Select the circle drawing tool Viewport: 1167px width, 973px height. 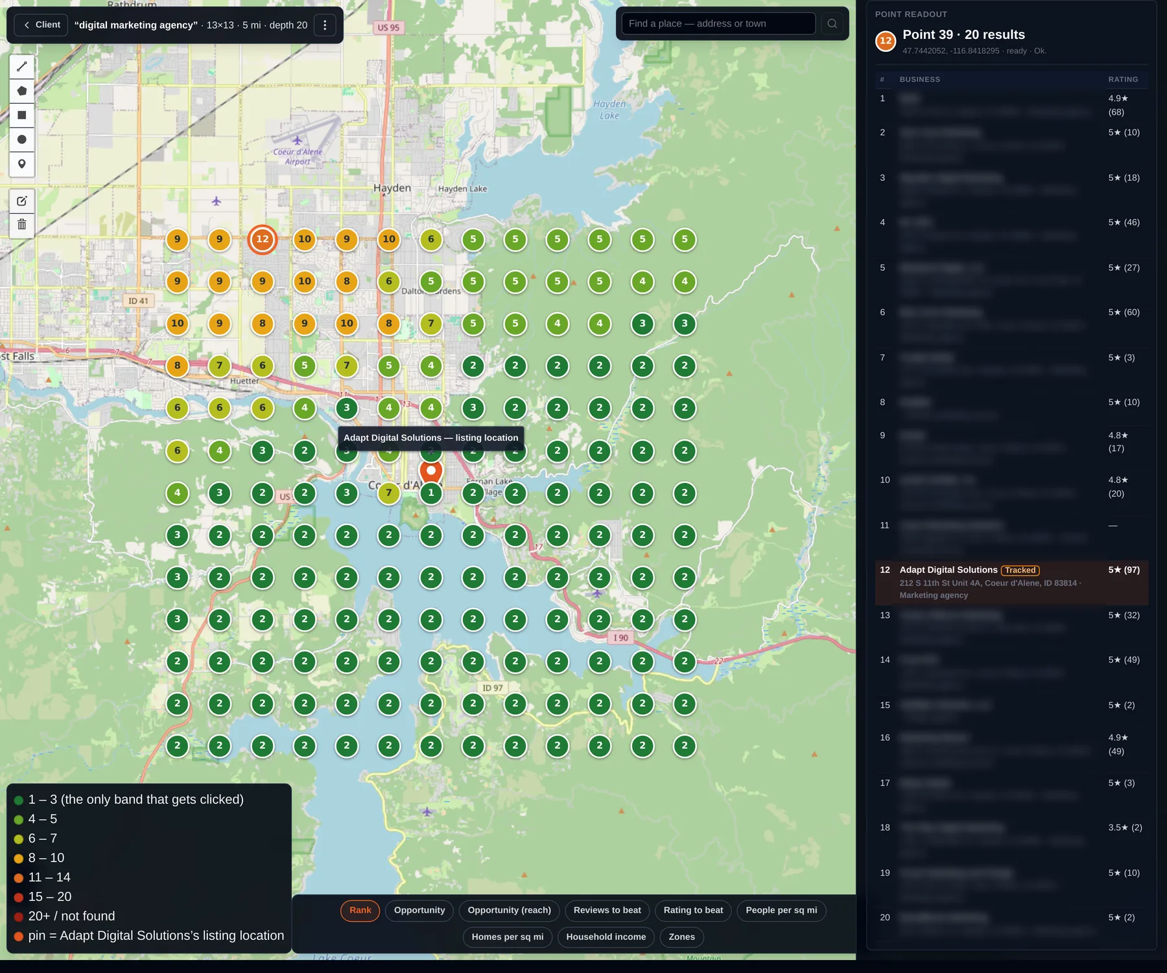(22, 139)
